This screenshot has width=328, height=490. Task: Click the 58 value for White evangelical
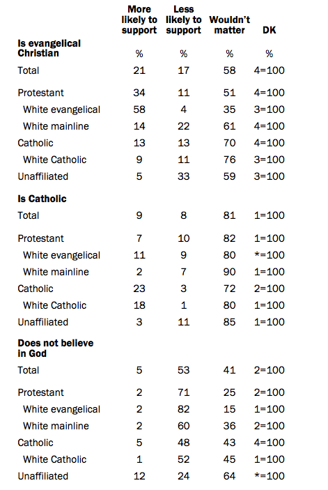[x=139, y=109]
